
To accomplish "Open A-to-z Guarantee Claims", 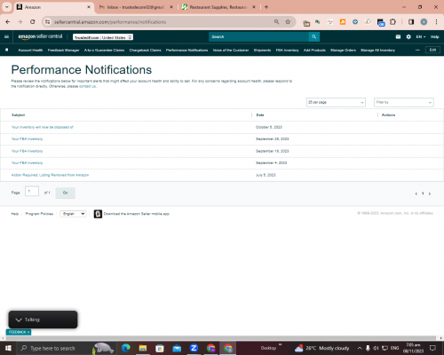I will (104, 51).
